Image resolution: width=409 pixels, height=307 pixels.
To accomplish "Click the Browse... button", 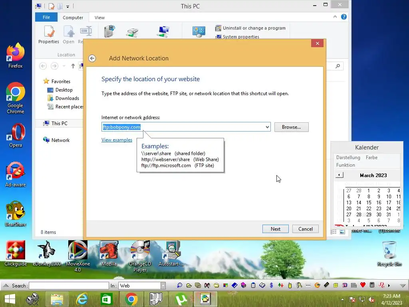I will pyautogui.click(x=291, y=127).
